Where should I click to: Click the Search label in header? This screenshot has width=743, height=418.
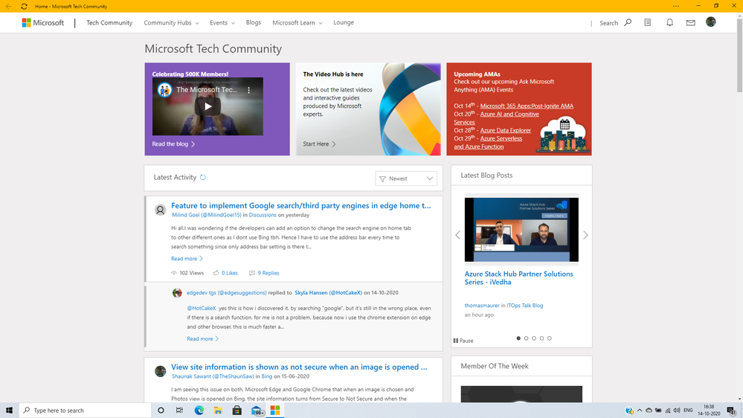click(609, 23)
